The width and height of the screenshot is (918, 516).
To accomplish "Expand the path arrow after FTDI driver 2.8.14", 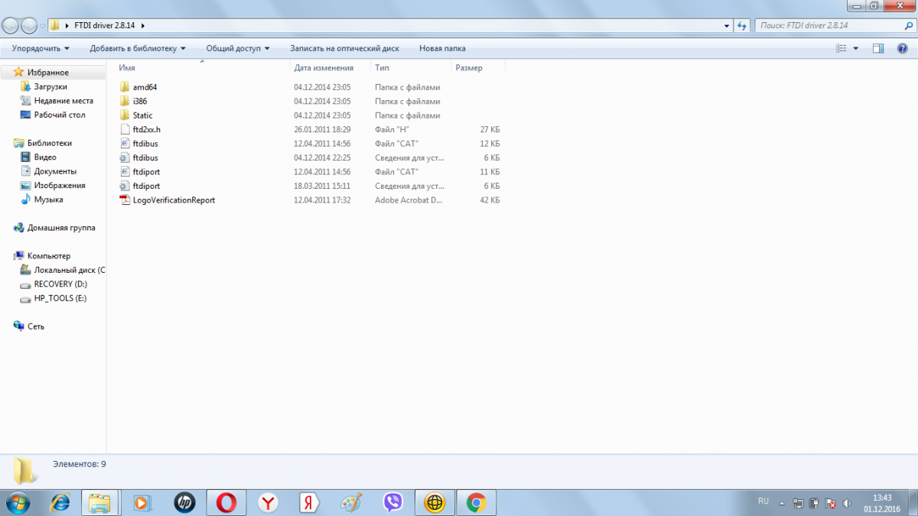I will tap(143, 25).
